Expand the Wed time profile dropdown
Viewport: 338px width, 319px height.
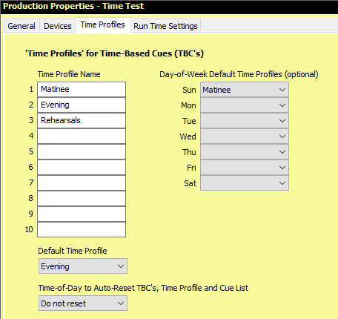click(x=245, y=137)
